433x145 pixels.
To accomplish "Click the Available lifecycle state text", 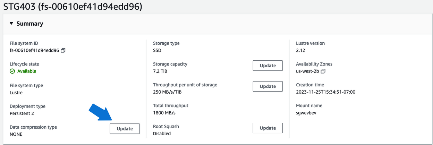I will (27, 71).
